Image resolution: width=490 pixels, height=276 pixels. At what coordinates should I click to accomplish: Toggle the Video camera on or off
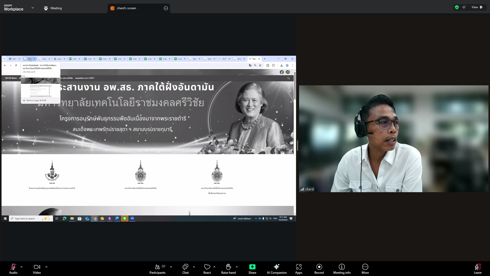pyautogui.click(x=37, y=267)
